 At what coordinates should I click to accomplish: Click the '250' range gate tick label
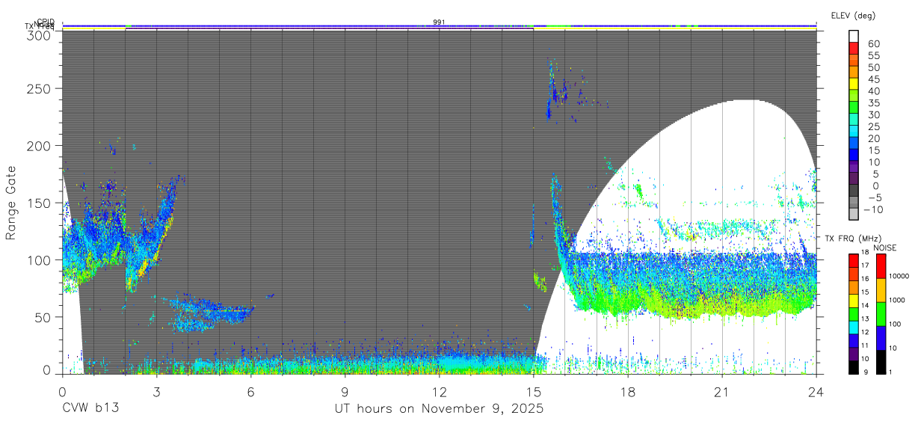click(39, 88)
